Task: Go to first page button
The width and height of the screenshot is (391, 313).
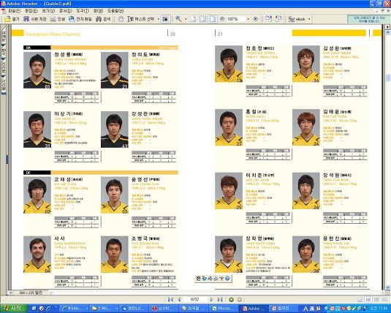Action: pyautogui.click(x=170, y=300)
